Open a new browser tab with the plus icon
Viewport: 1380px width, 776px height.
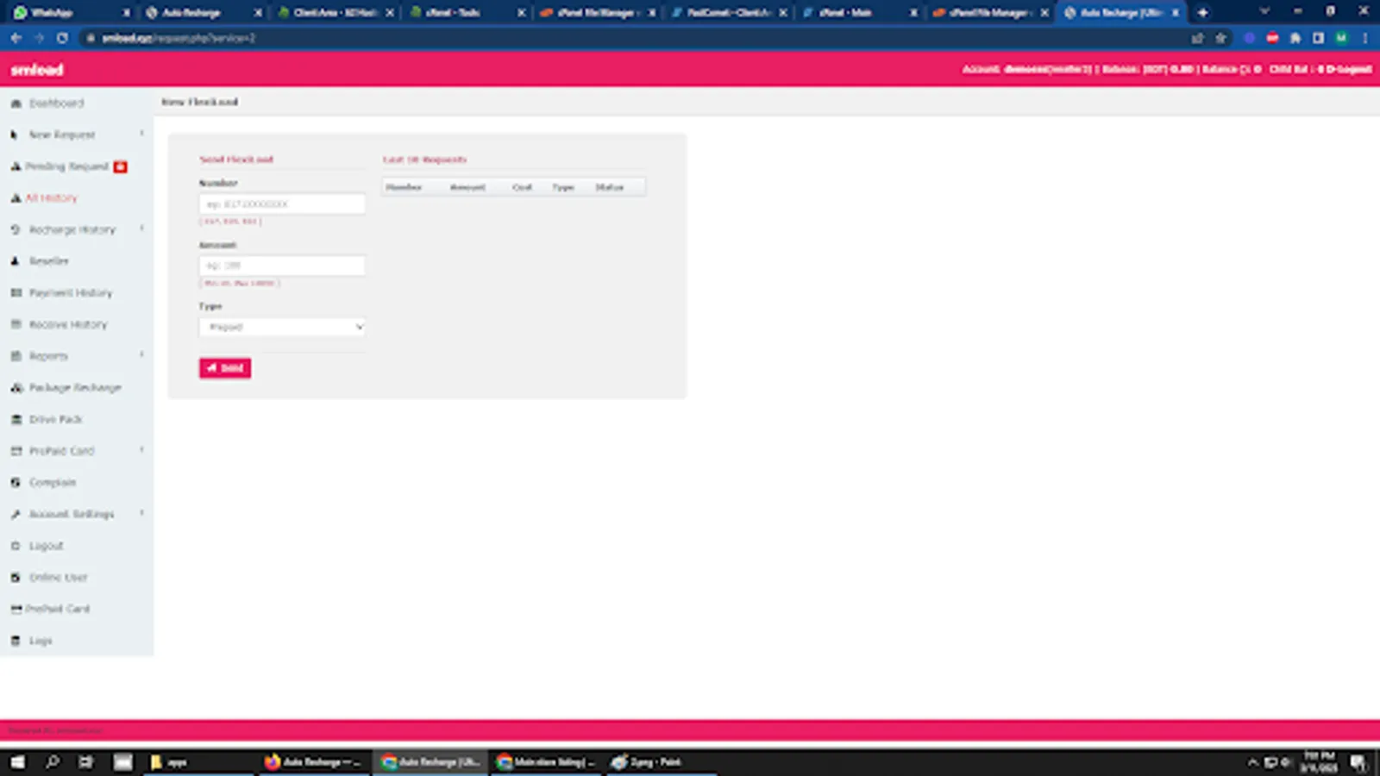tap(1202, 12)
